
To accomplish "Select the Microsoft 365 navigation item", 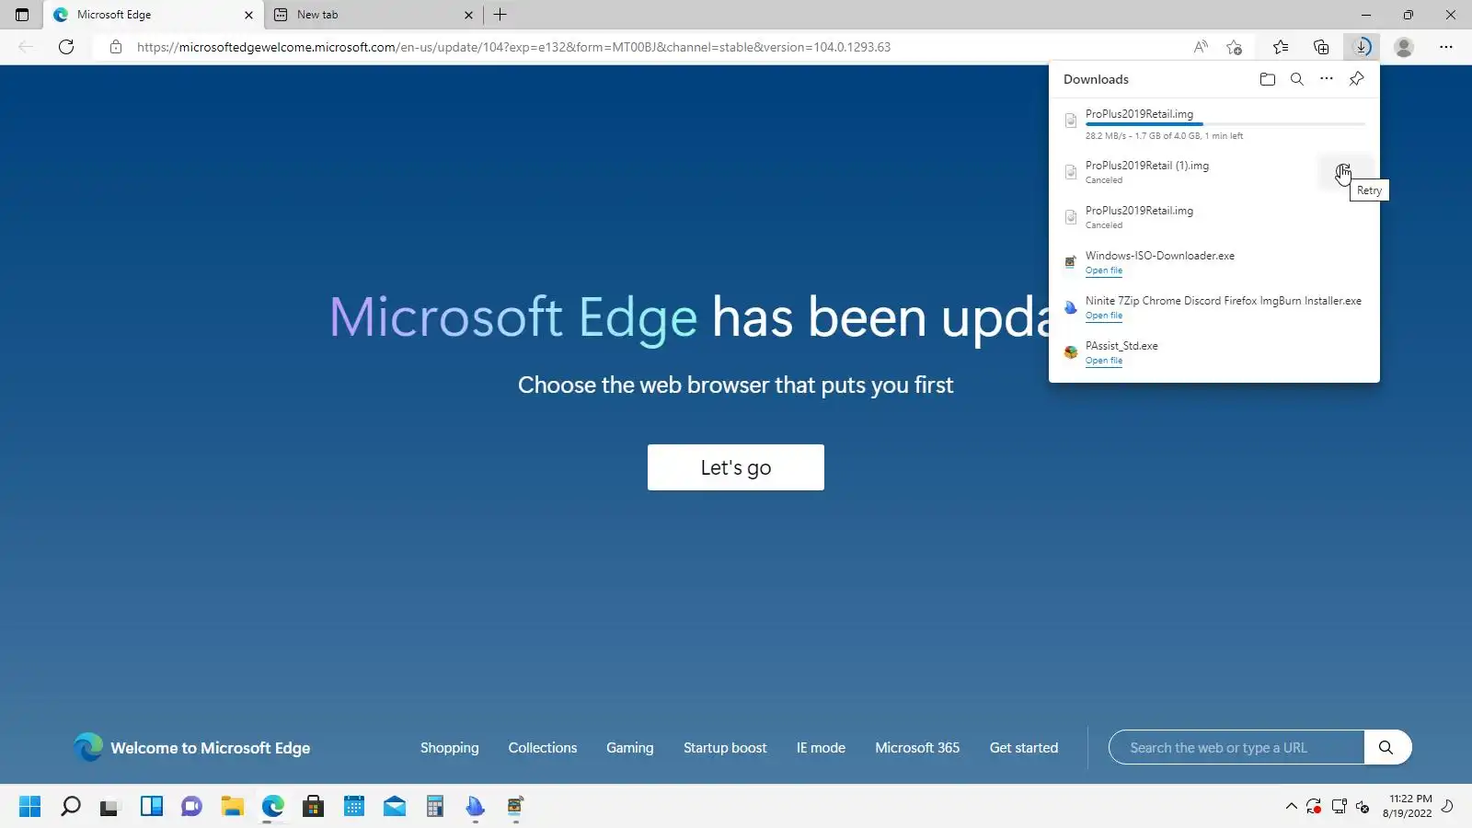I will click(x=917, y=748).
